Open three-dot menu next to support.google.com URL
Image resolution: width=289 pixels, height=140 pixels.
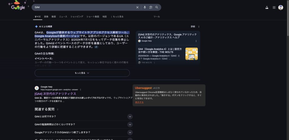(x=80, y=90)
